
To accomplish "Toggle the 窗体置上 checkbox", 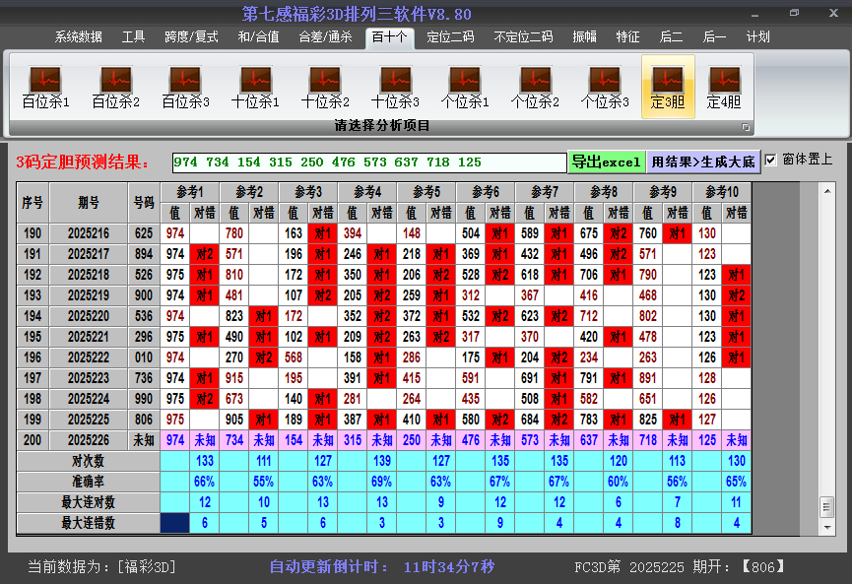I will [771, 160].
